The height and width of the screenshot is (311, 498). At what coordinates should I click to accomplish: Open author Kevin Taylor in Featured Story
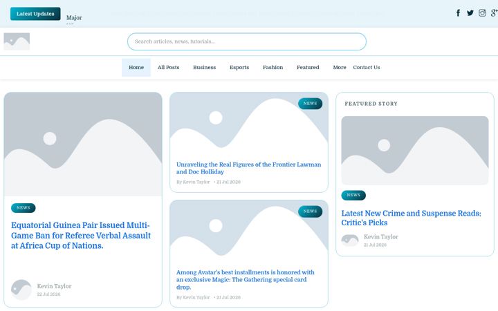[x=381, y=237]
